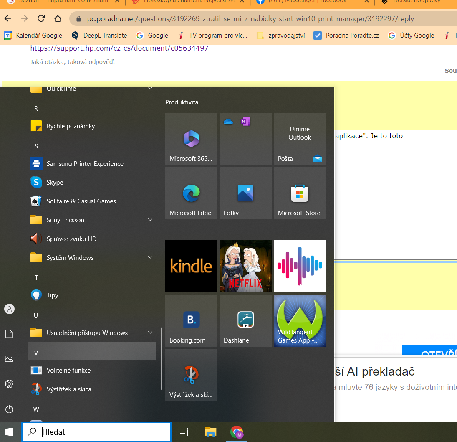Open the Kindle tile
Image resolution: width=457 pixels, height=442 pixels.
[x=191, y=266]
